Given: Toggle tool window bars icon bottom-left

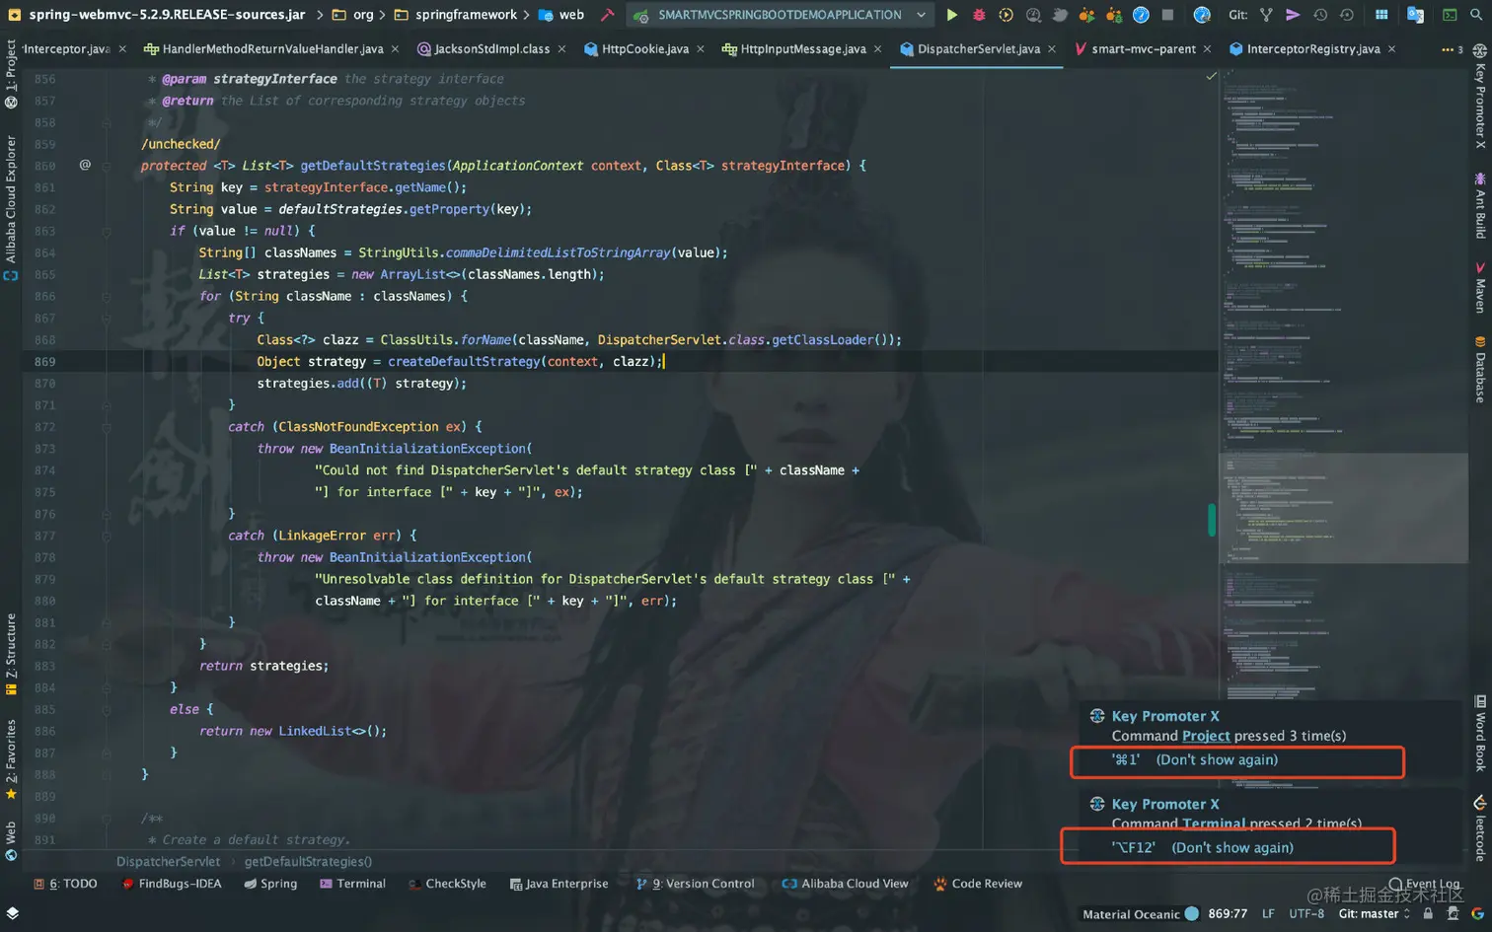Looking at the screenshot, I should 12,913.
